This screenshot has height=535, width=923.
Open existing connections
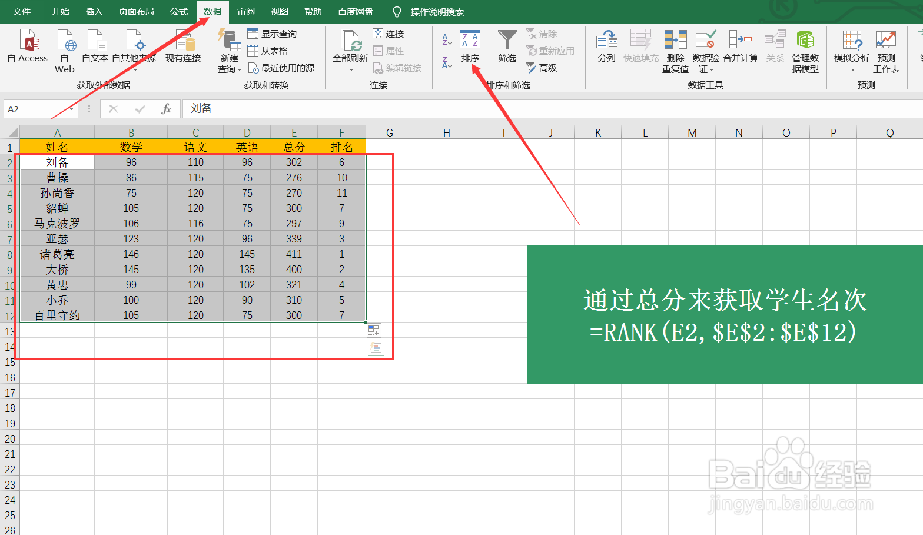click(183, 46)
